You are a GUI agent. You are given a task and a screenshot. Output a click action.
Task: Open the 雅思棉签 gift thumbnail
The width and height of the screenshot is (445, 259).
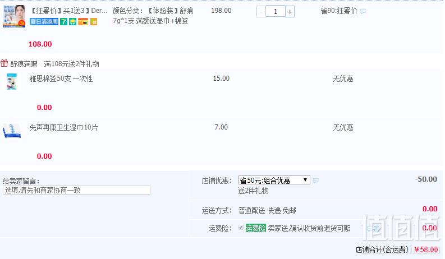[12, 82]
